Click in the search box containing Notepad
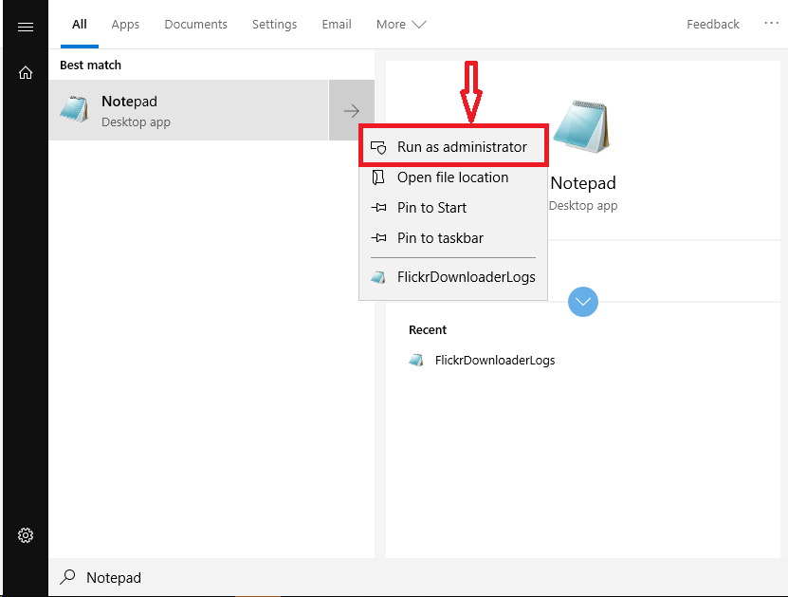The image size is (788, 597). pyautogui.click(x=417, y=577)
